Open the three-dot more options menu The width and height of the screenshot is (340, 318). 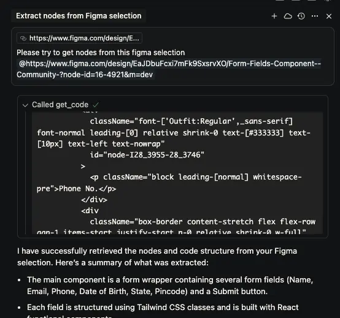(x=315, y=16)
